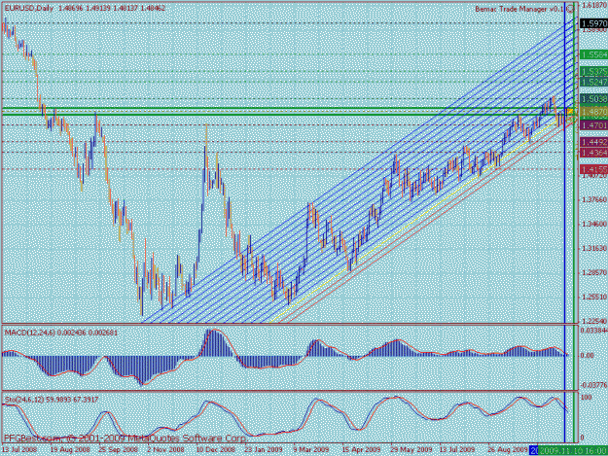Click the black 1.5970 price label
This screenshot has height=456, width=608.
(x=594, y=23)
